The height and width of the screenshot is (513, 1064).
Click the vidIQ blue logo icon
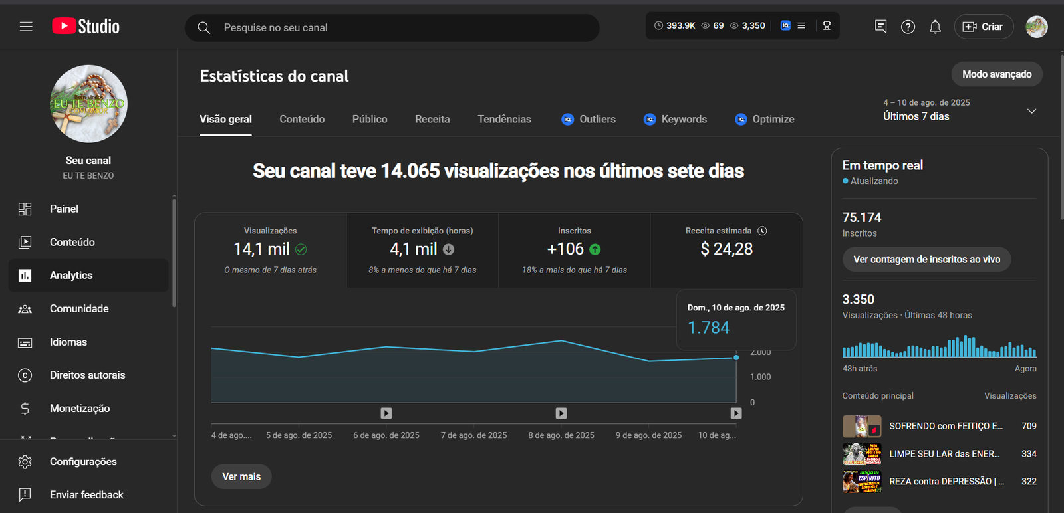785,25
